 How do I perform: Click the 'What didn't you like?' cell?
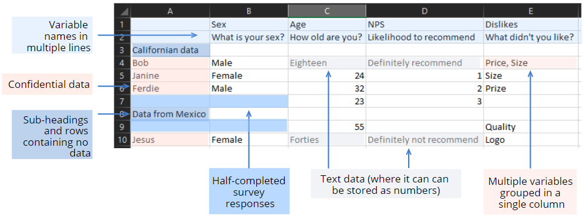531,37
